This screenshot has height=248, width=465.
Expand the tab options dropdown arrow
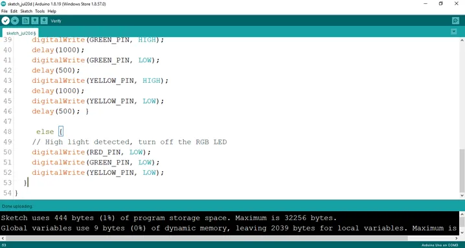coord(454,32)
